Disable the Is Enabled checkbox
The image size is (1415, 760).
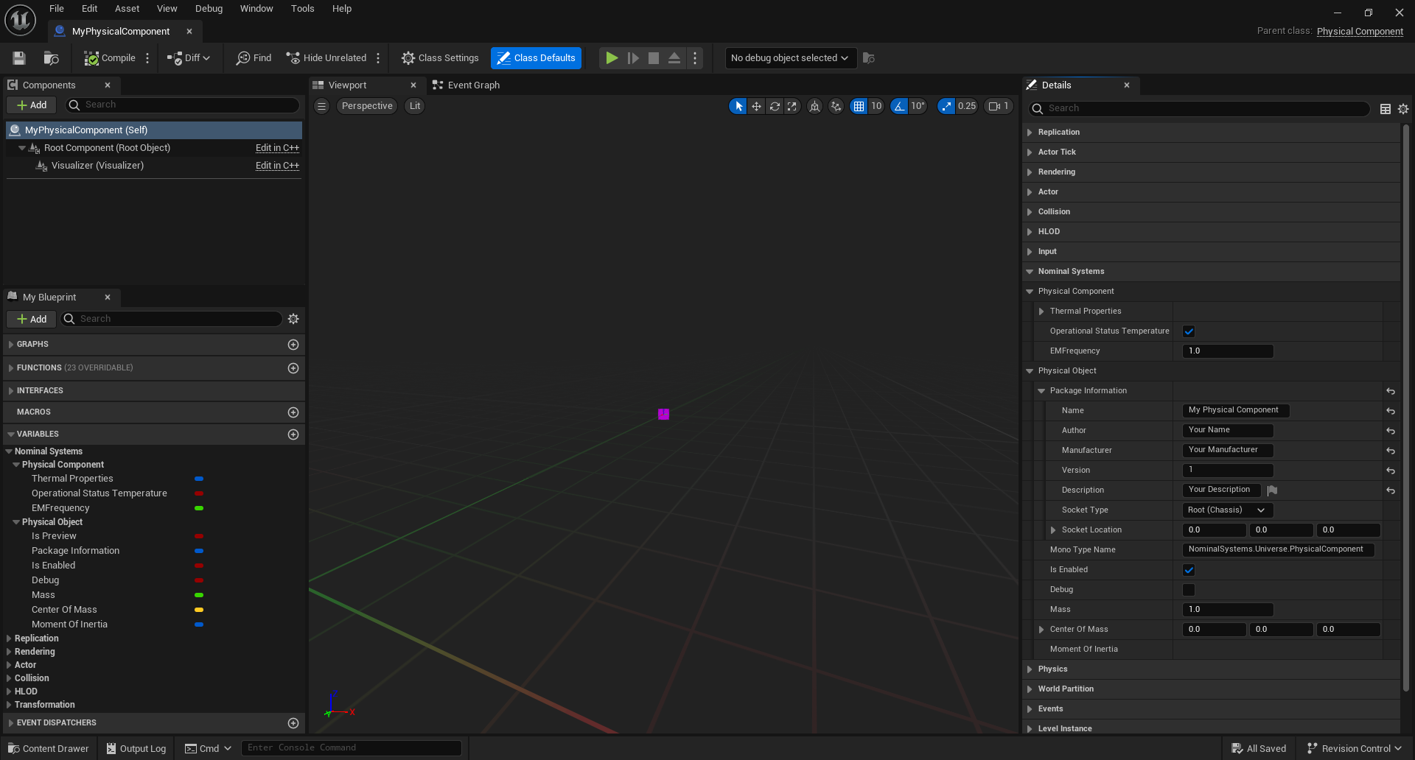1188,570
